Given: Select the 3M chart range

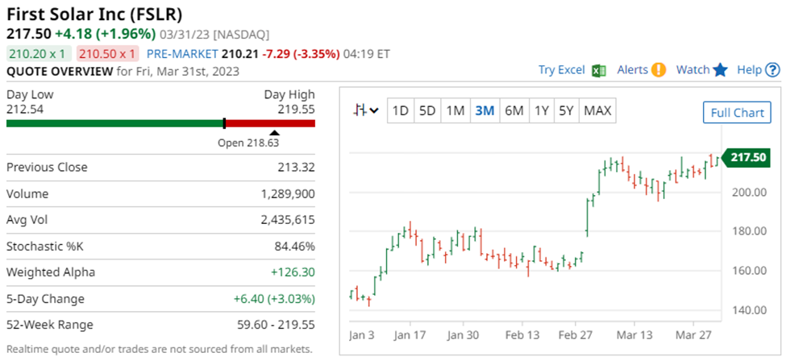Looking at the screenshot, I should click(x=484, y=110).
